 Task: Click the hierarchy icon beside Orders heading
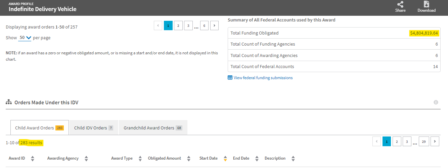tap(9, 102)
